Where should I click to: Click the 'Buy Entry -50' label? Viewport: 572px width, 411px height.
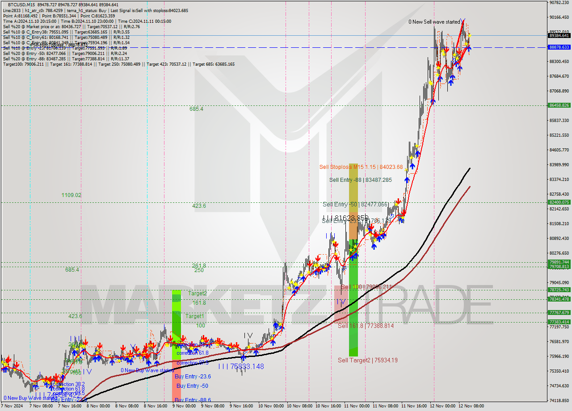pyautogui.click(x=192, y=386)
